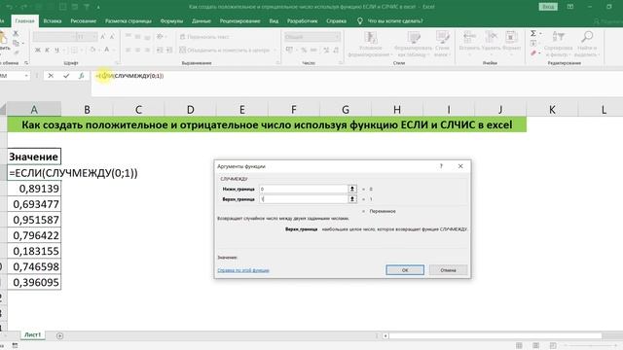Click the Fill color bucket icon
The image size is (623, 350).
point(92,50)
